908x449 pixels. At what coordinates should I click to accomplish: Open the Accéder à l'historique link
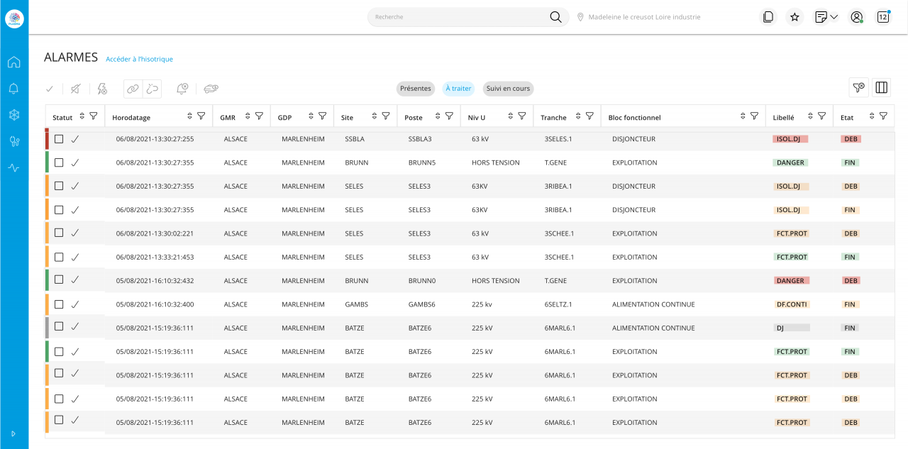pyautogui.click(x=139, y=60)
